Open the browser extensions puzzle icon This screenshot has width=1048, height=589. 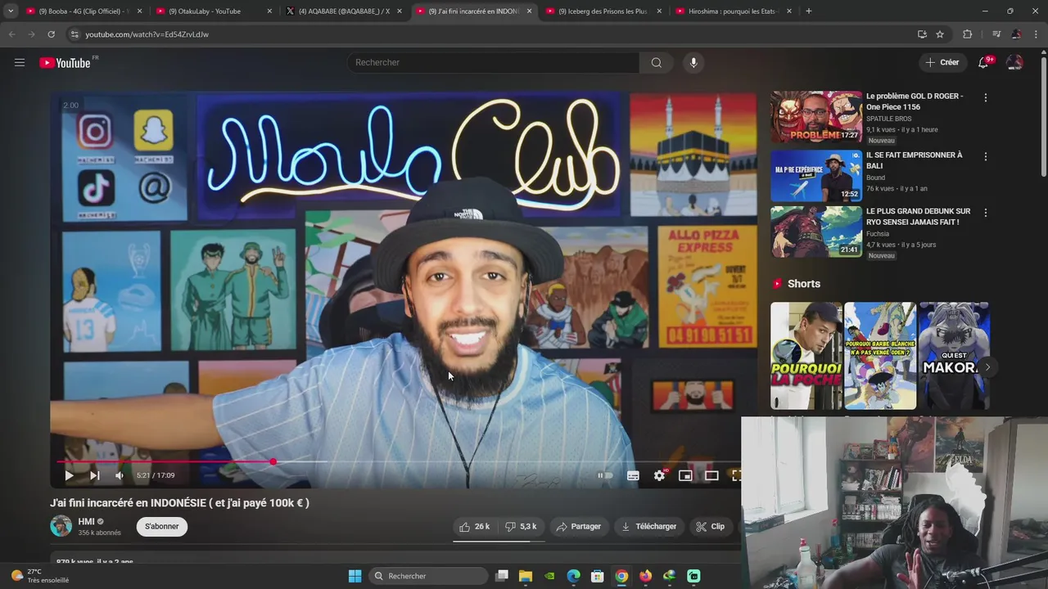point(968,34)
